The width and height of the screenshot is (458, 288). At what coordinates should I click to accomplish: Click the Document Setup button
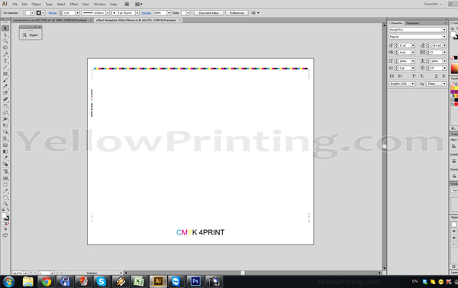point(209,13)
